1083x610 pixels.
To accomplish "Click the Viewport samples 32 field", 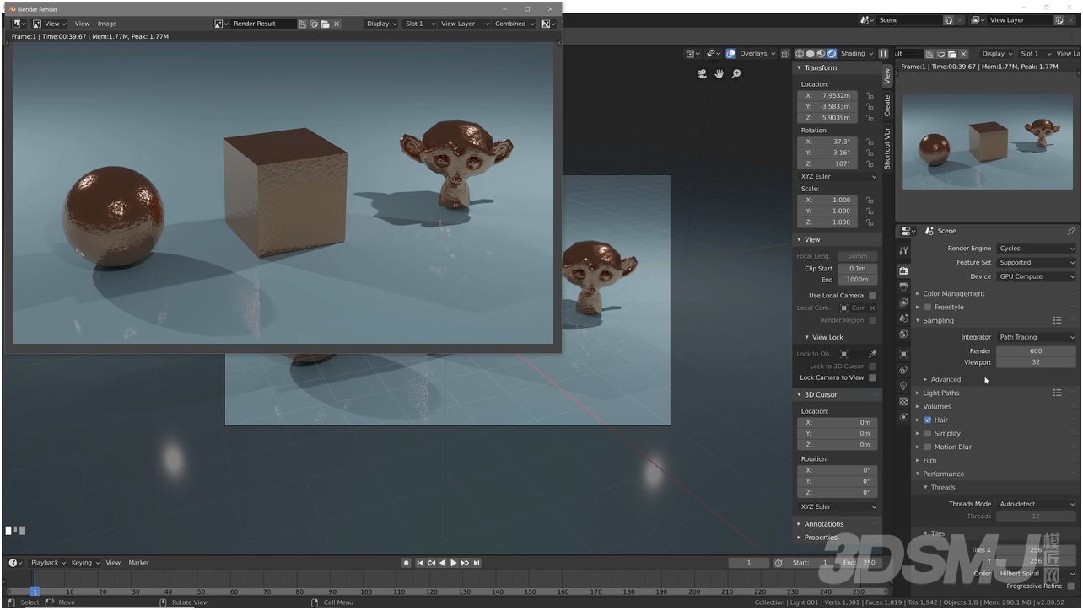I will 1036,362.
